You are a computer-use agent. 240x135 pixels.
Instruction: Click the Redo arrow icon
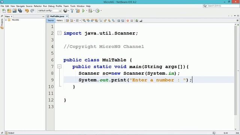pos(32,11)
